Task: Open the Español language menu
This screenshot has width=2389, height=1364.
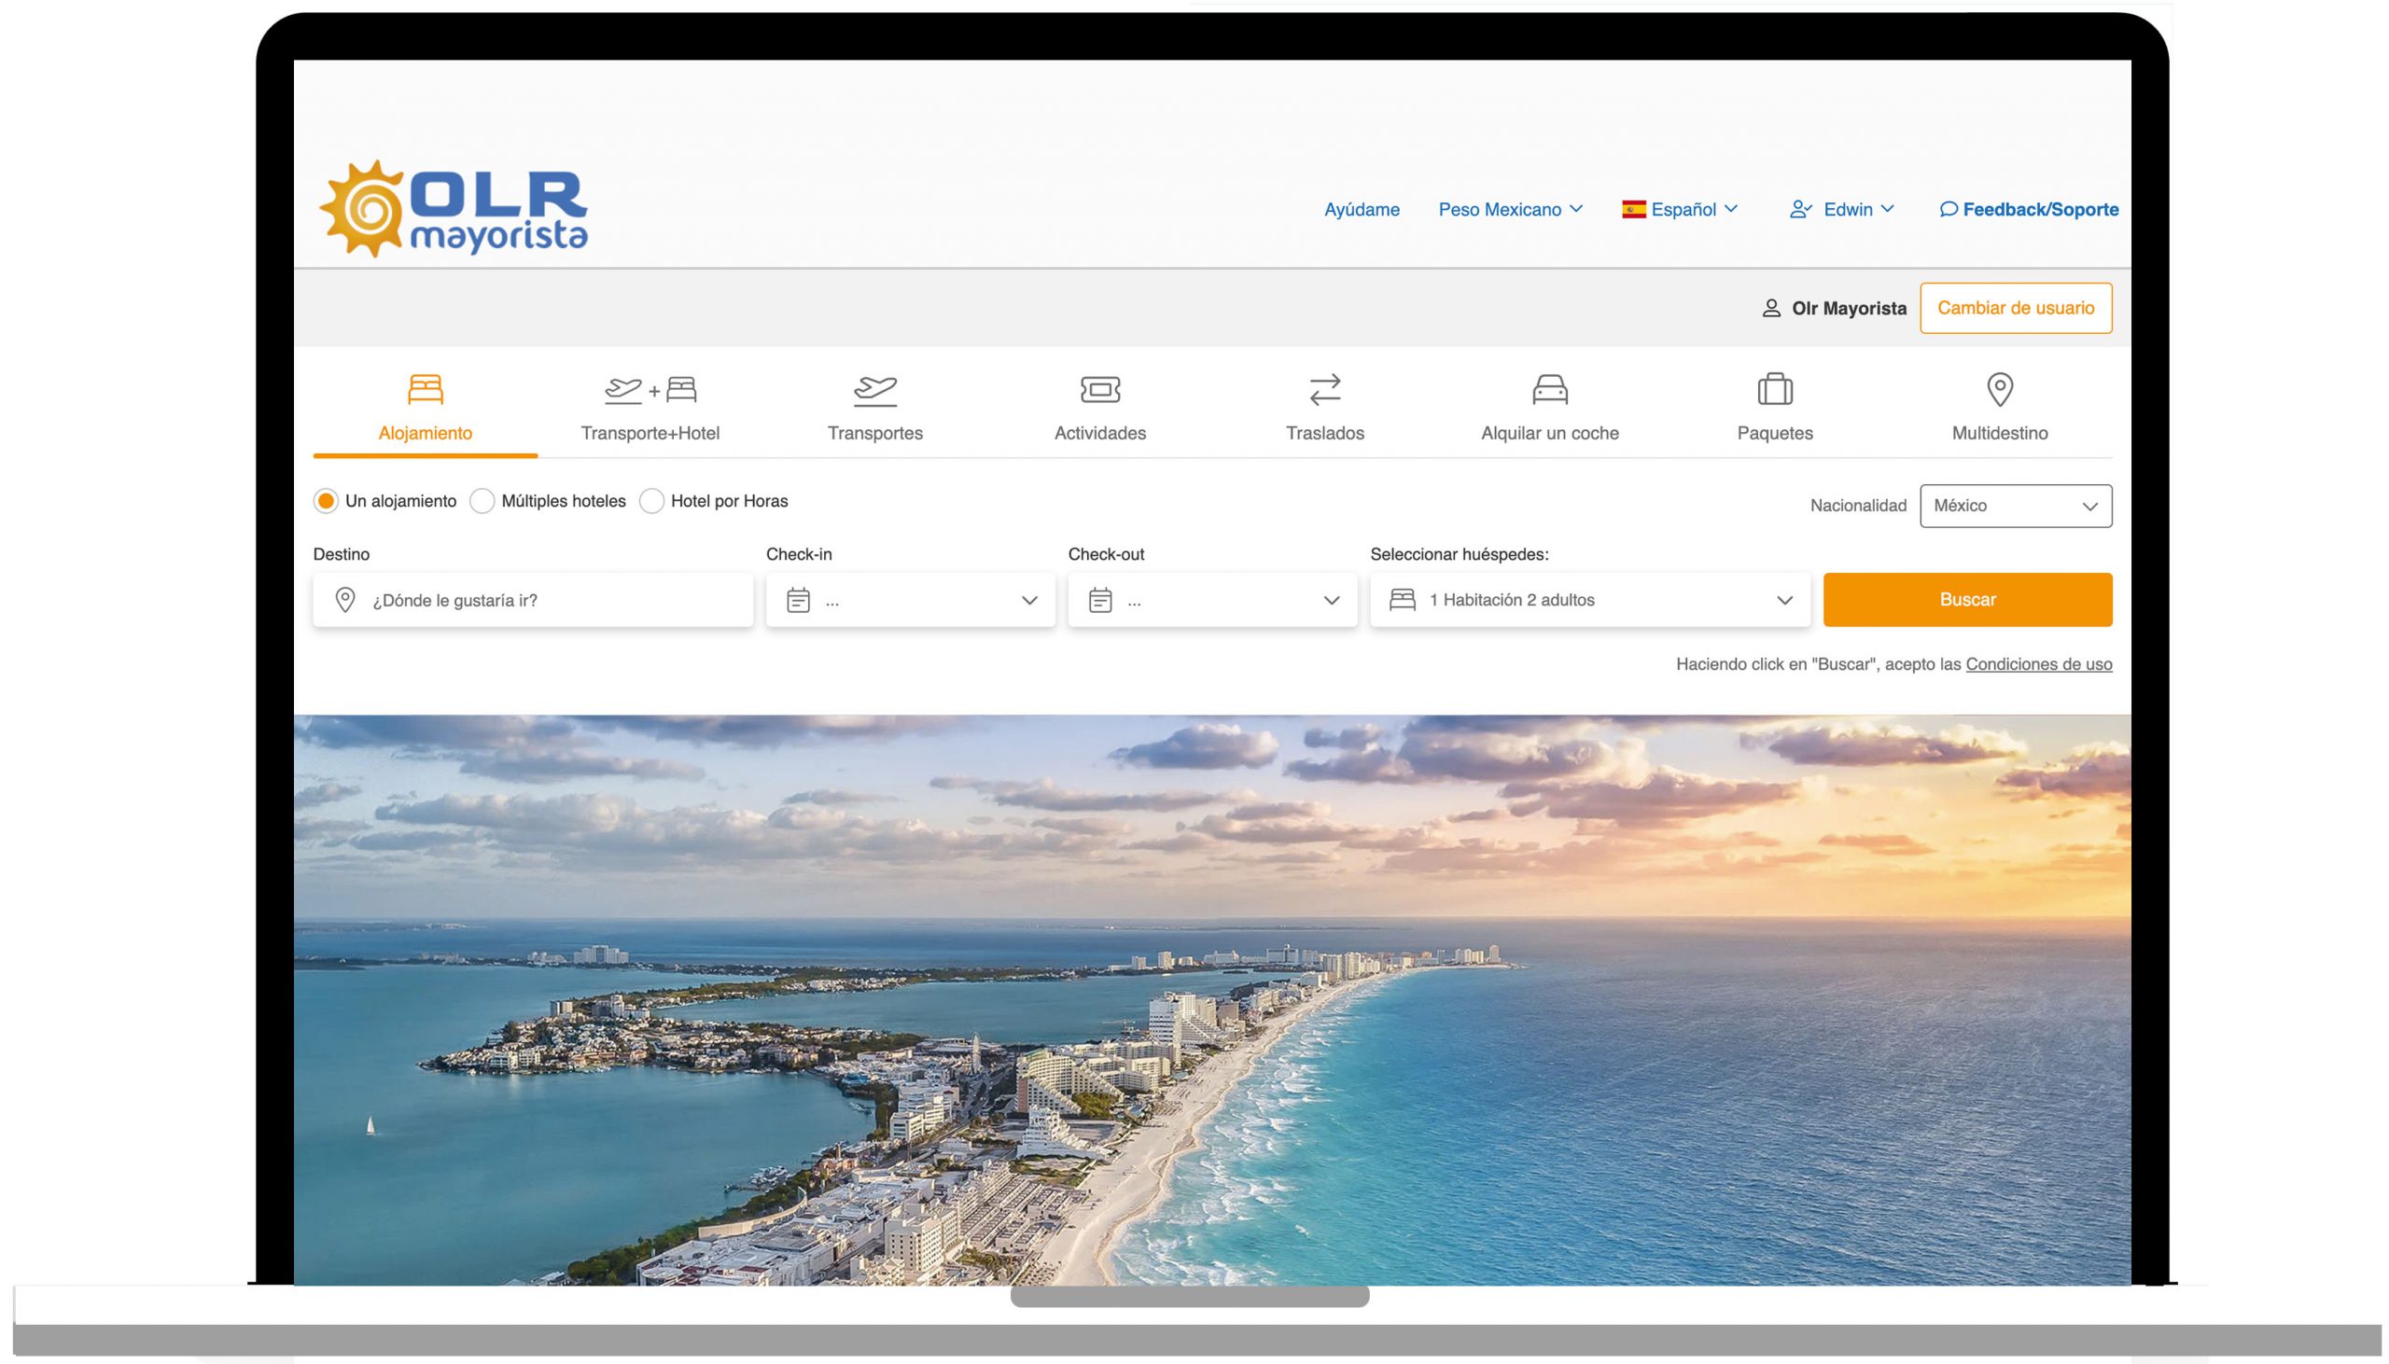Action: tap(1681, 209)
